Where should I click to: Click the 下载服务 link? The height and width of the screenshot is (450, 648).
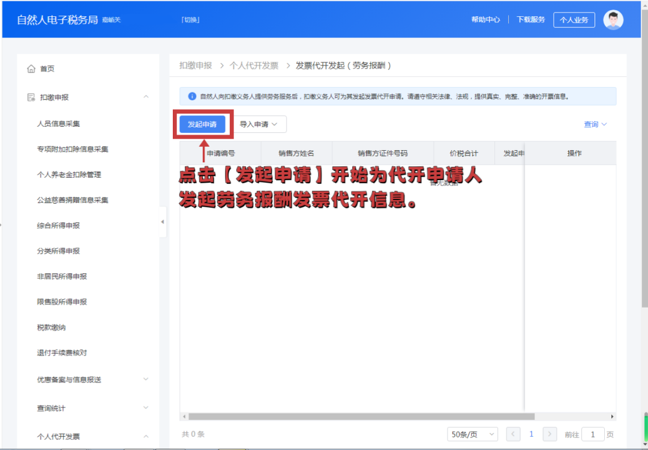530,19
